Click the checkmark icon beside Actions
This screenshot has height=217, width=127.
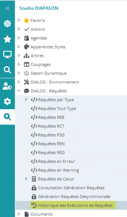[27, 29]
